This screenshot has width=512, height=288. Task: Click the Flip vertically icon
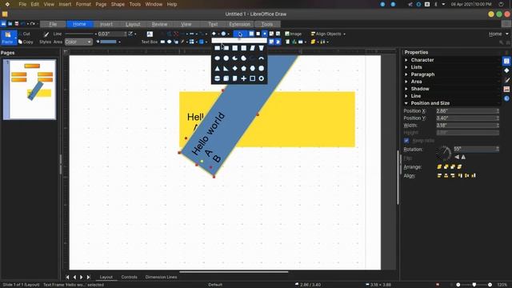(x=463, y=158)
